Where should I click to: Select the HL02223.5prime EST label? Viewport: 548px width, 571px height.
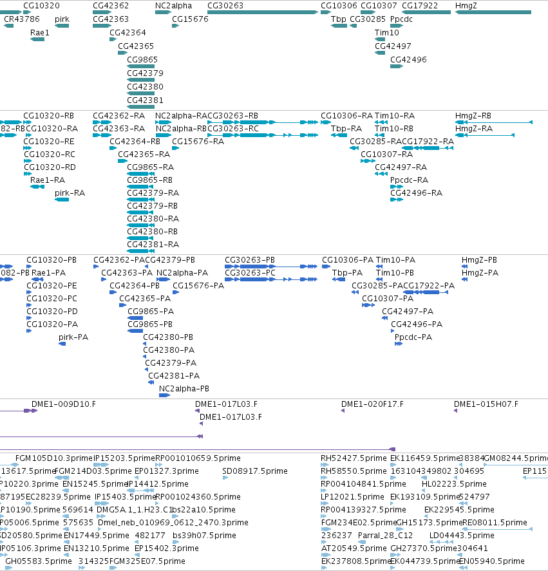454,483
